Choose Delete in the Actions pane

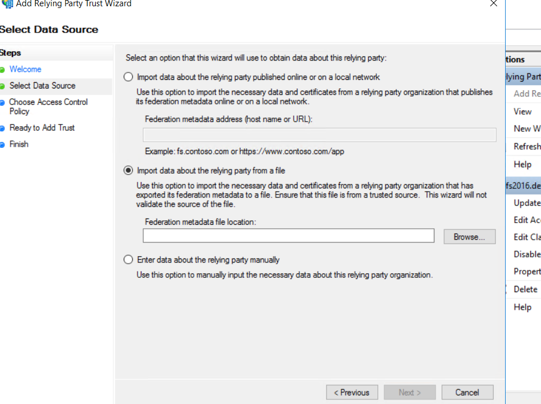[x=525, y=289]
